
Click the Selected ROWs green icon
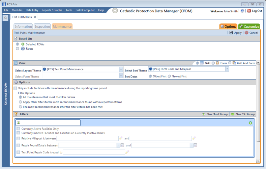point(23,44)
